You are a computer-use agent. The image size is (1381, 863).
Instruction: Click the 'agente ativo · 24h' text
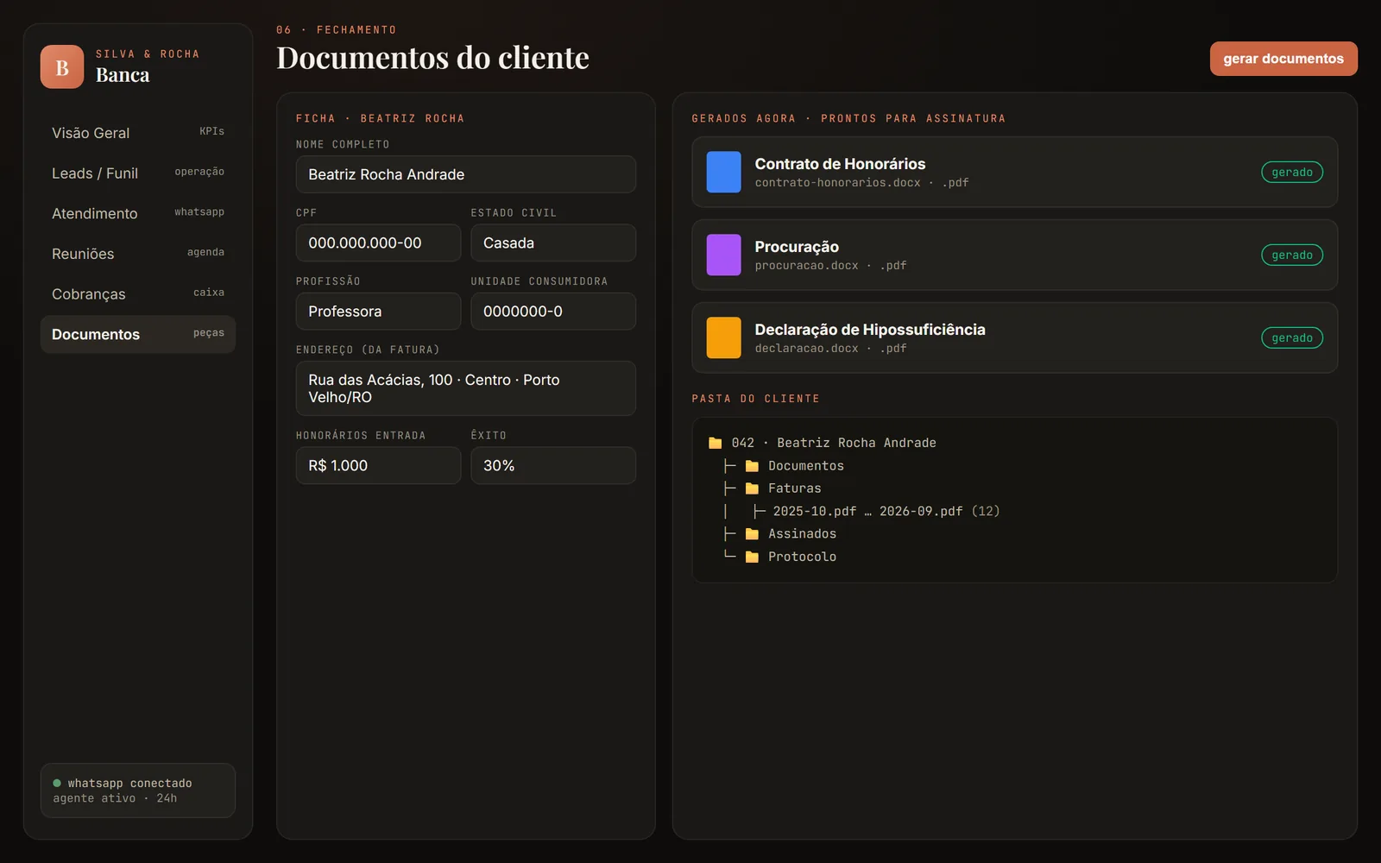tap(115, 798)
